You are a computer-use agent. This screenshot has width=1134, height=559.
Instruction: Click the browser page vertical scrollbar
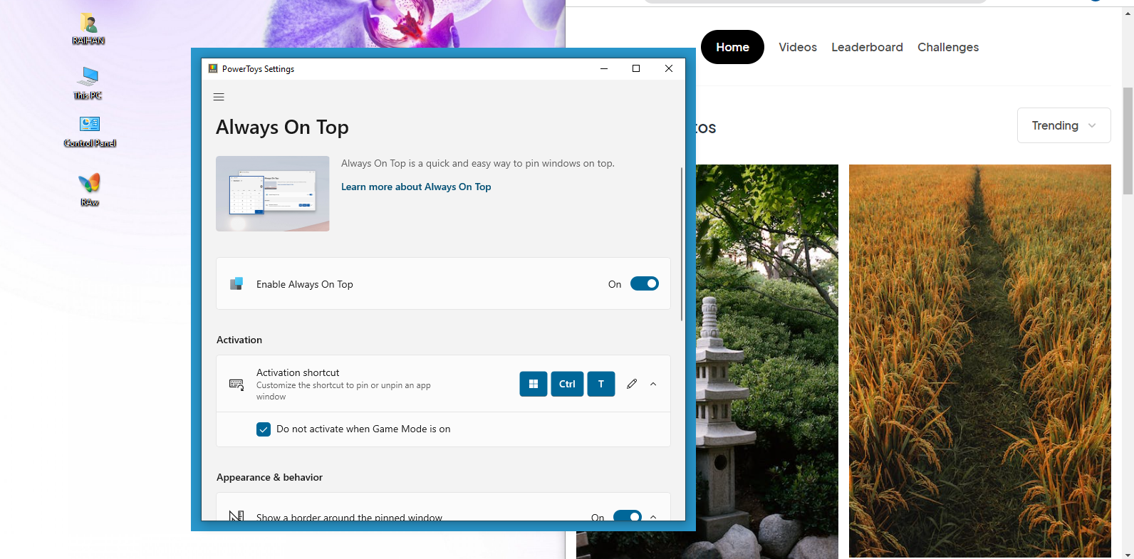click(x=1128, y=141)
